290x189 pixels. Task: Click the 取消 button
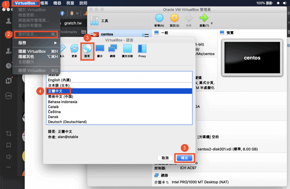(165, 158)
